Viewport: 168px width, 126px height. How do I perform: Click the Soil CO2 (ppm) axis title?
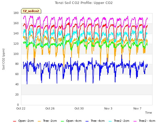click(x=3, y=59)
